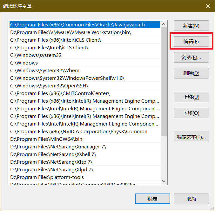Click the 新建(N) button
Viewport: 215px width, 211px height.
191,26
